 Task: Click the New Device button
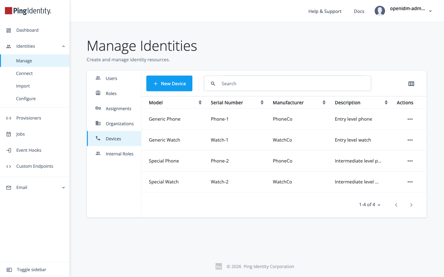[x=169, y=83]
